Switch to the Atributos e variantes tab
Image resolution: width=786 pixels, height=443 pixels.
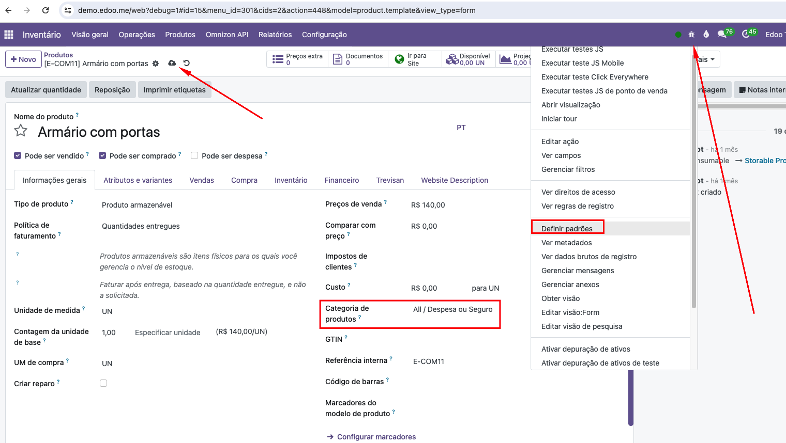coord(138,180)
